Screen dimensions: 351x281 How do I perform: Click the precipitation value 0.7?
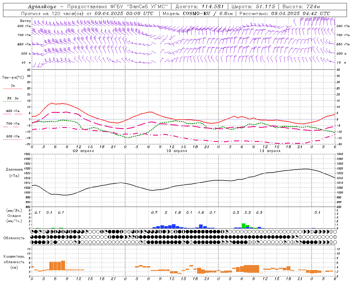154,213
